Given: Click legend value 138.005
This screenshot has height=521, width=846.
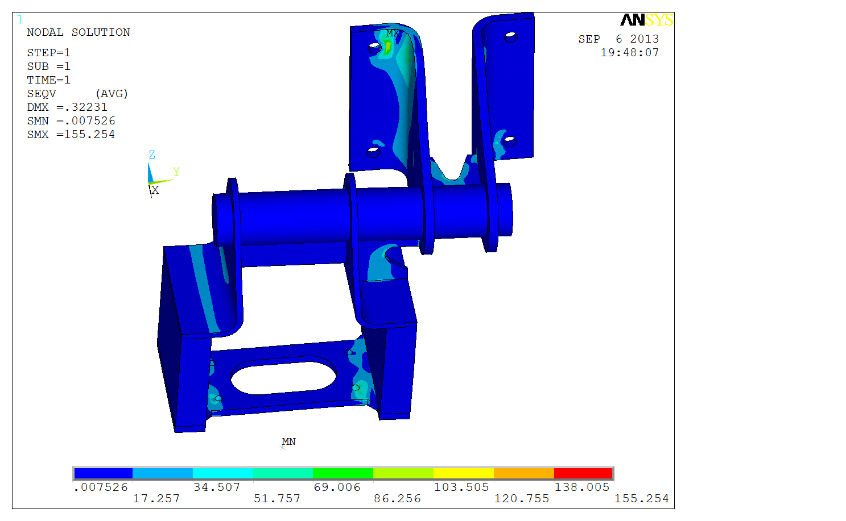Looking at the screenshot, I should pos(582,487).
